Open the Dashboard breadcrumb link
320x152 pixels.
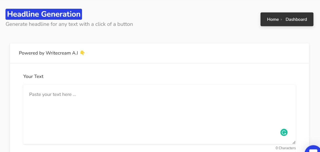[x=296, y=19]
